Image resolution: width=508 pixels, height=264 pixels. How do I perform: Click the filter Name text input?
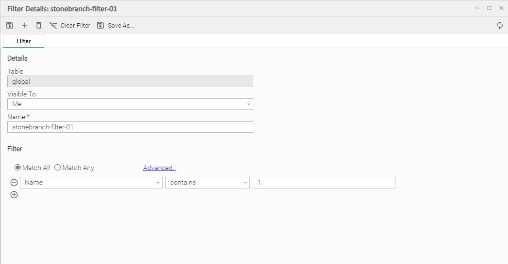click(130, 127)
